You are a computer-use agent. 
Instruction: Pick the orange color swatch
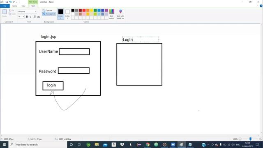tap(88, 10)
